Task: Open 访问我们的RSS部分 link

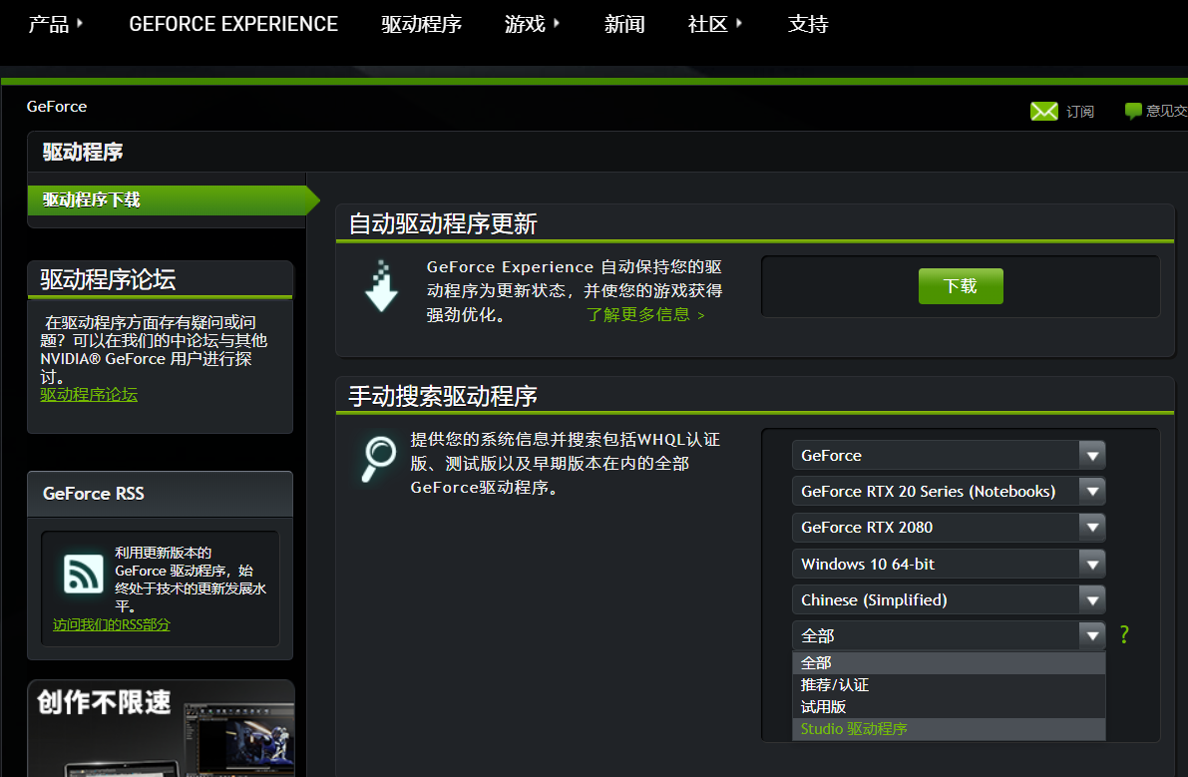Action: click(x=112, y=624)
